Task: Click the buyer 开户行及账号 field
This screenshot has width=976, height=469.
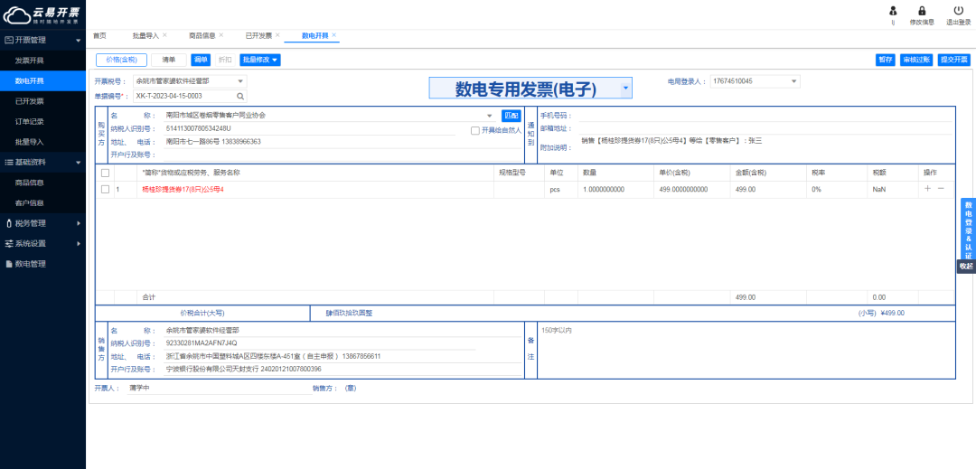Action: 343,155
